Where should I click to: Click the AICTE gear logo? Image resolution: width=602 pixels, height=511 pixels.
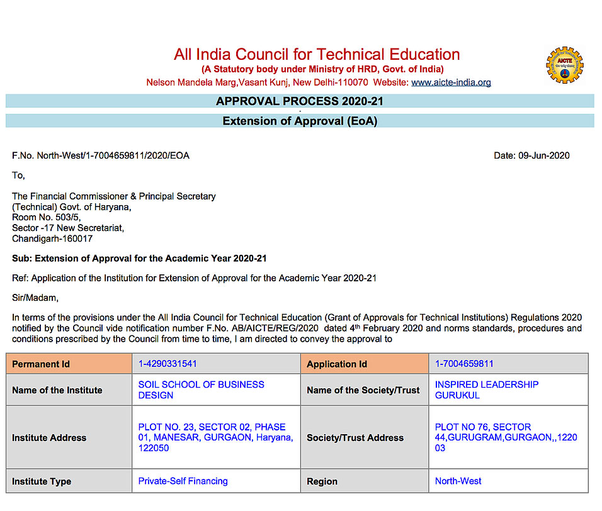565,65
